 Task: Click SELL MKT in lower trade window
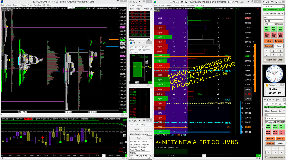[268, 132]
